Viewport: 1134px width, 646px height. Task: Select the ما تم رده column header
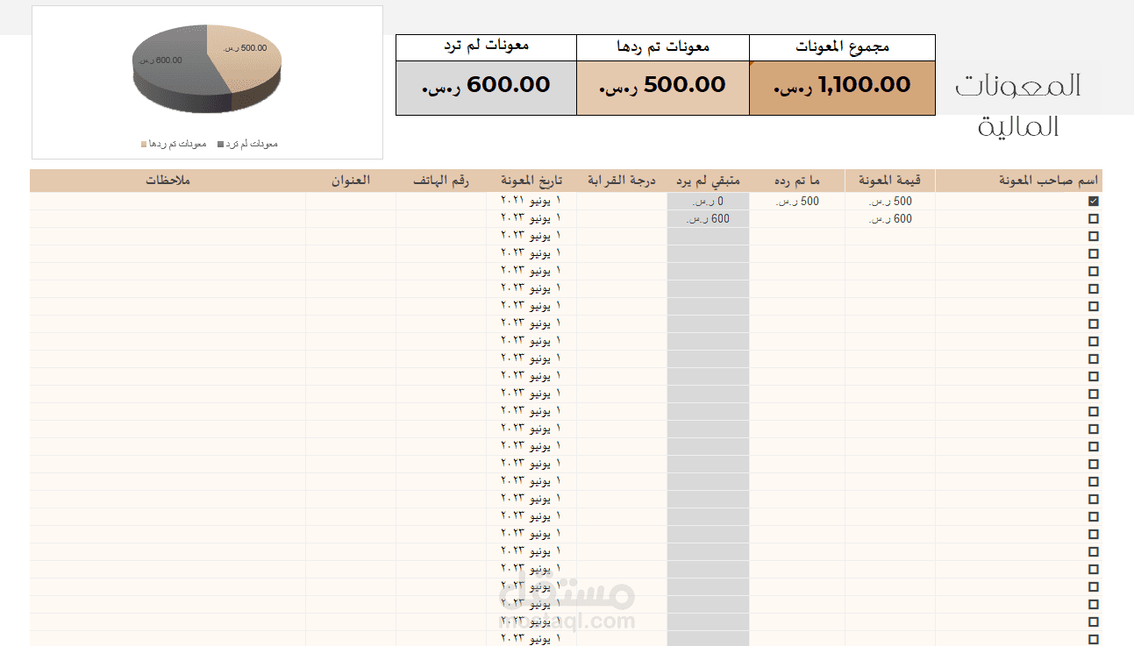tap(797, 181)
